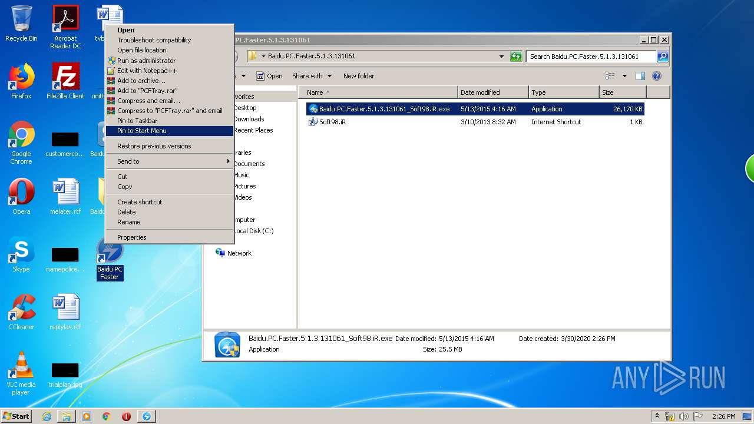754x424 pixels.
Task: Select Baidu.PC.Faster Soft98.iR.exe file row
Action: point(475,109)
